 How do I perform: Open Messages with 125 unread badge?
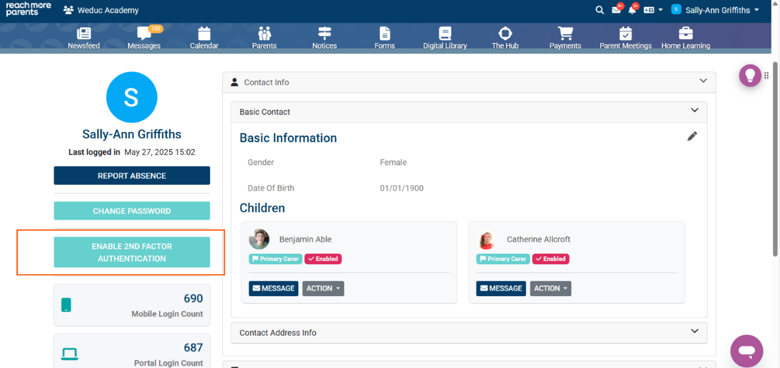click(x=144, y=33)
